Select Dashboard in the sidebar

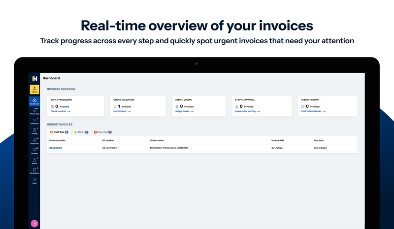(34, 101)
